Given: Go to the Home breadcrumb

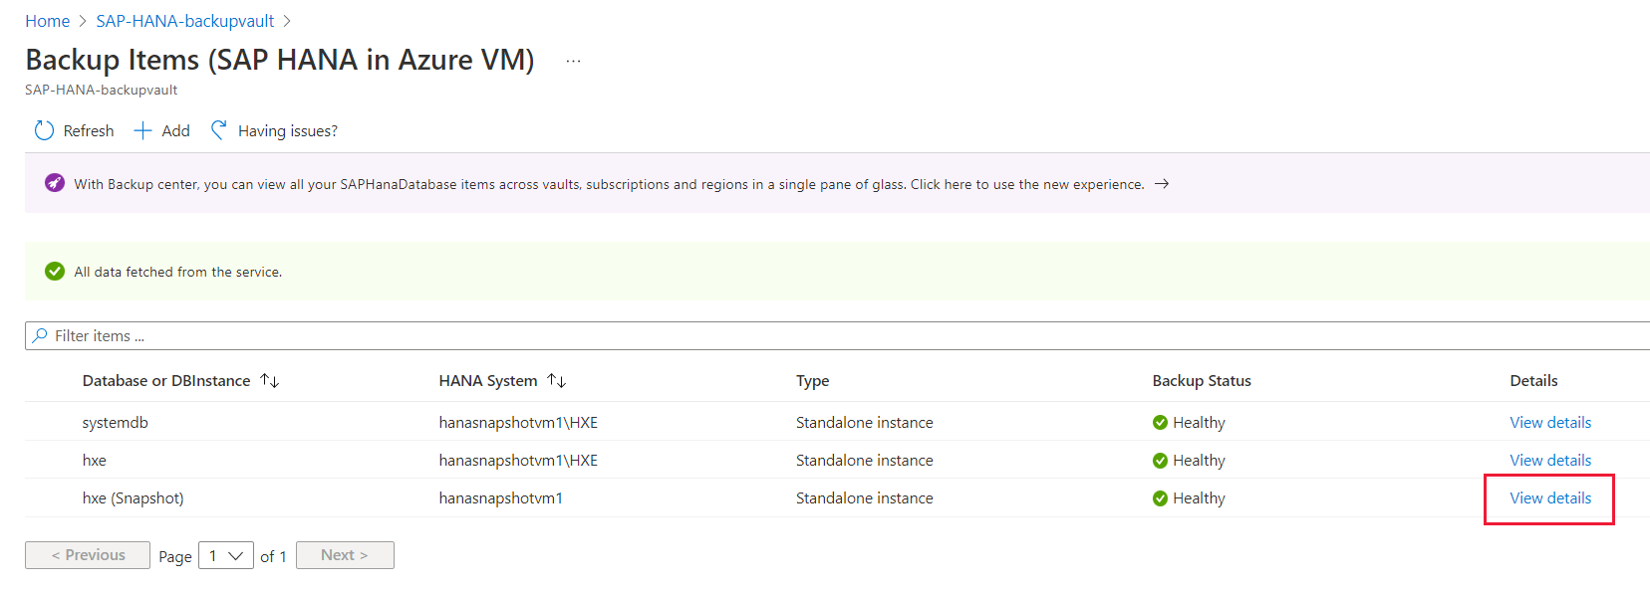Looking at the screenshot, I should click(48, 21).
